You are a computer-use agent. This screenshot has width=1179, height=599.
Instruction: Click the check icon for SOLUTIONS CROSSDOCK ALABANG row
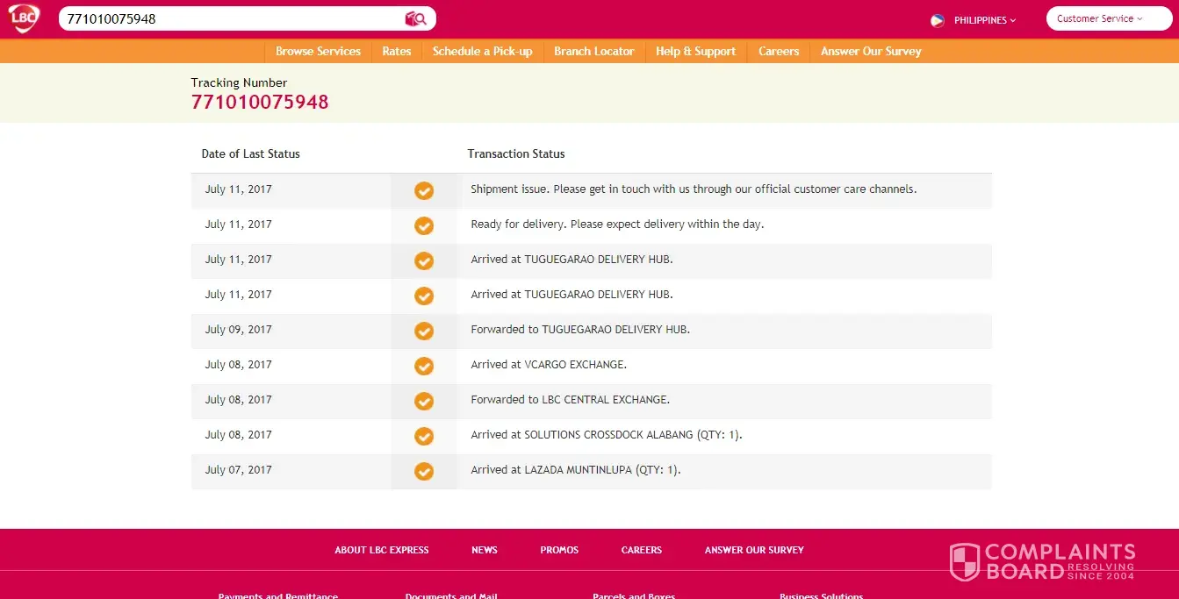coord(424,436)
